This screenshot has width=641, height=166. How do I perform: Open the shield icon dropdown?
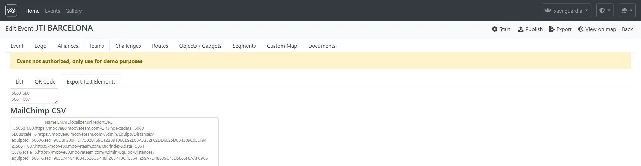[x=605, y=11]
